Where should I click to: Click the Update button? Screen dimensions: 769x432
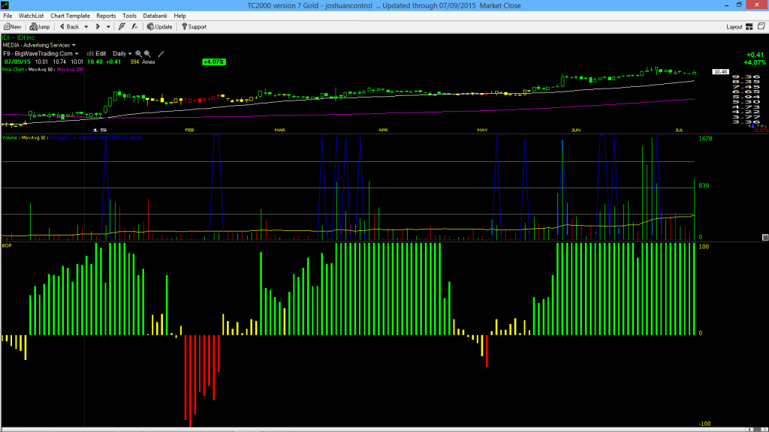point(160,27)
